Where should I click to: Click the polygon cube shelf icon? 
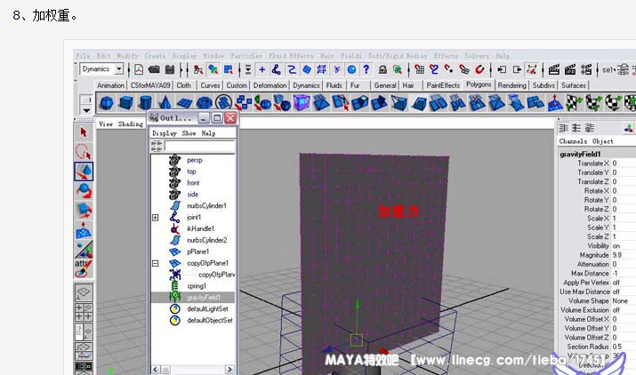(126, 102)
